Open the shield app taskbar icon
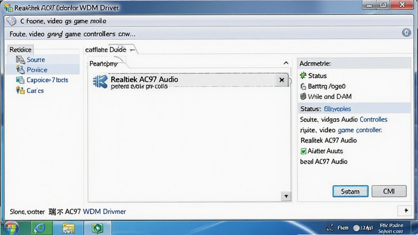This screenshot has height=235, width=418. coord(97,228)
